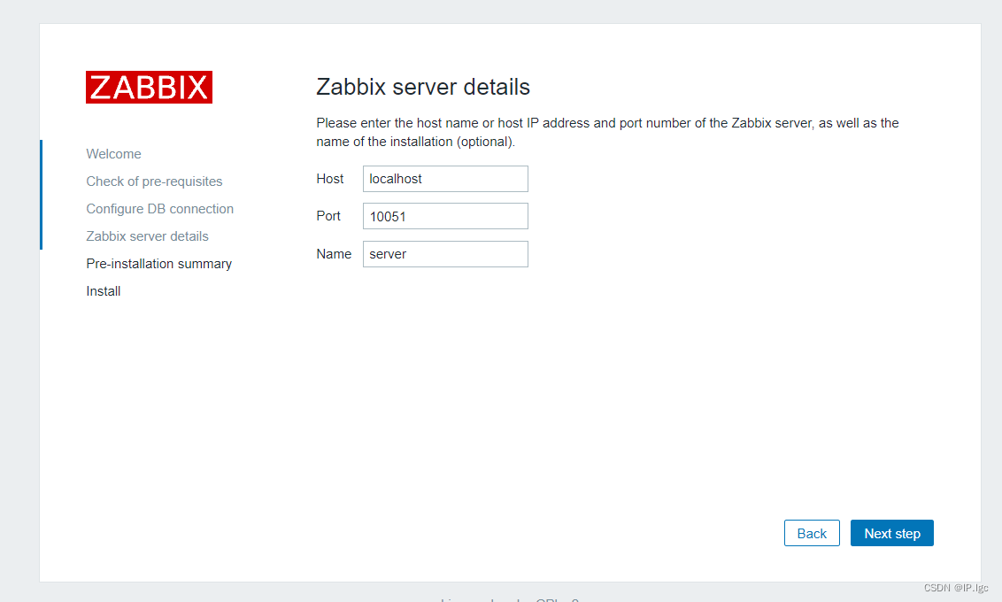Screen dimensions: 1002x602
Task: Click the Port input field
Action: [445, 216]
